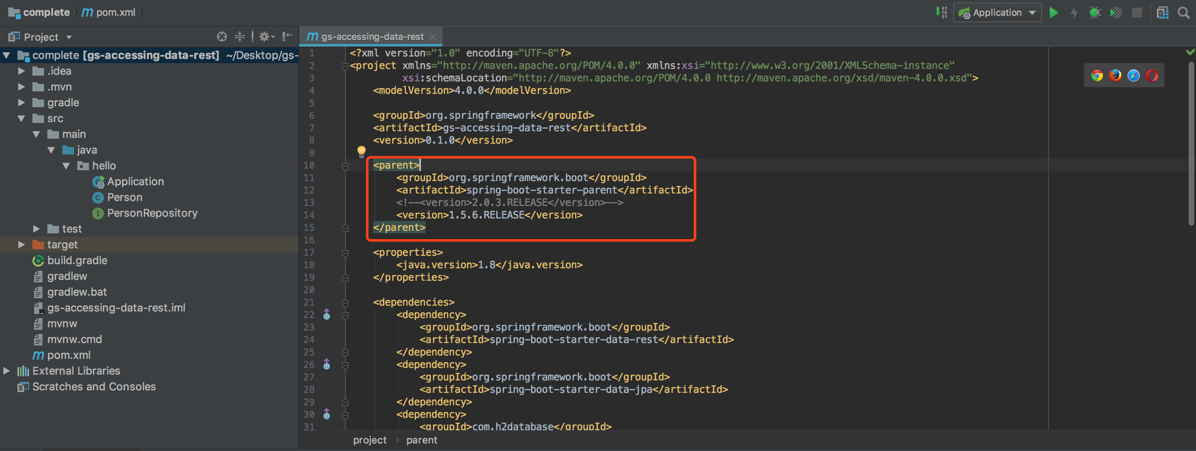Click the Update project VCS icon
The height and width of the screenshot is (451, 1196).
click(941, 12)
